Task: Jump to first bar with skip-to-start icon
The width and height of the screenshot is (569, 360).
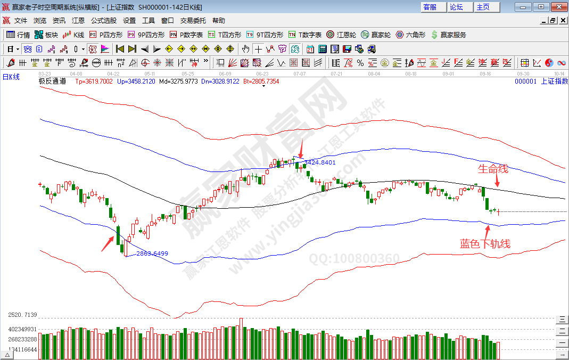Action: (120, 49)
